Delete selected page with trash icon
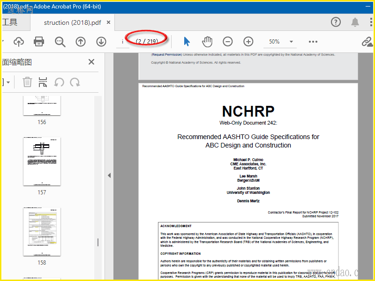Image resolution: width=375 pixels, height=281 pixels. click(x=28, y=82)
